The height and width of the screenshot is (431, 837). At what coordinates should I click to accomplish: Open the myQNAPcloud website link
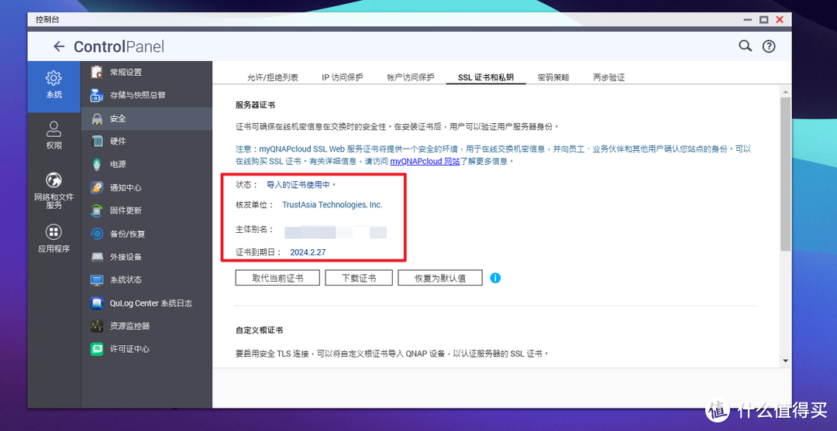click(425, 162)
